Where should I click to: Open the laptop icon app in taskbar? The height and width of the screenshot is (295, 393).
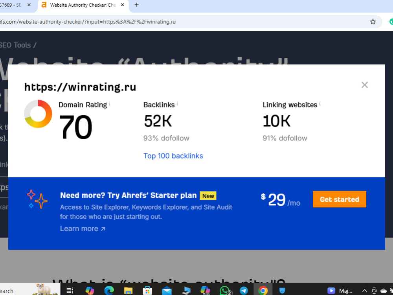186,291
